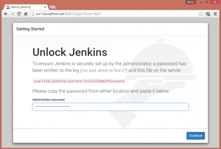
Task: Bookmark this page with the star icon
Action: tap(201, 14)
